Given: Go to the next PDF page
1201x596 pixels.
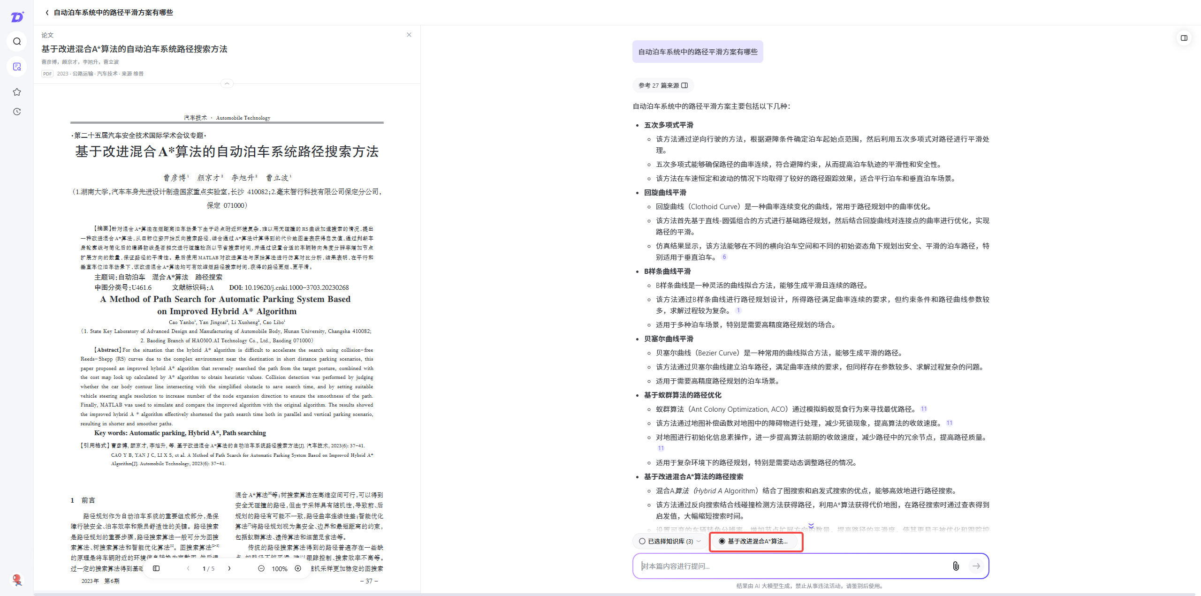Looking at the screenshot, I should point(229,568).
